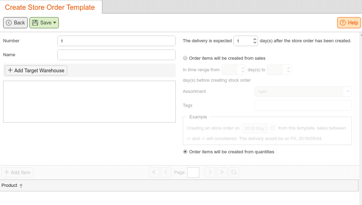Select Order items created from sales
This screenshot has height=205, width=362.
tap(185, 58)
